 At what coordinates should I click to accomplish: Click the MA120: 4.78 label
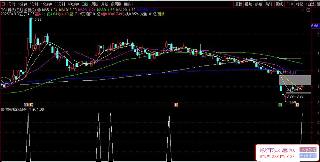[x=126, y=10]
